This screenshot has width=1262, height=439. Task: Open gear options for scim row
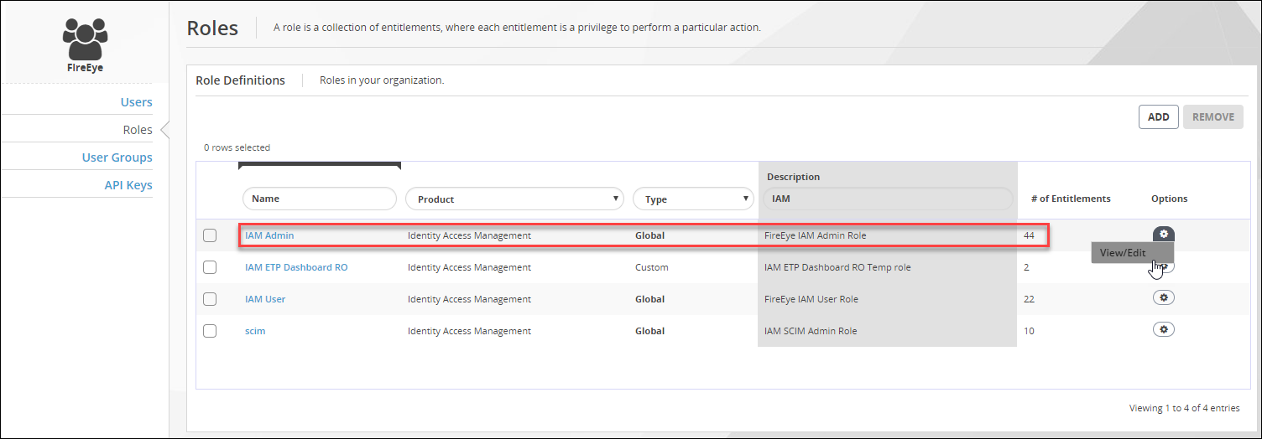[1164, 329]
